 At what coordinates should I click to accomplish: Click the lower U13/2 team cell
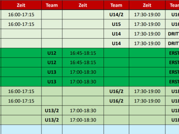[x=52, y=120]
